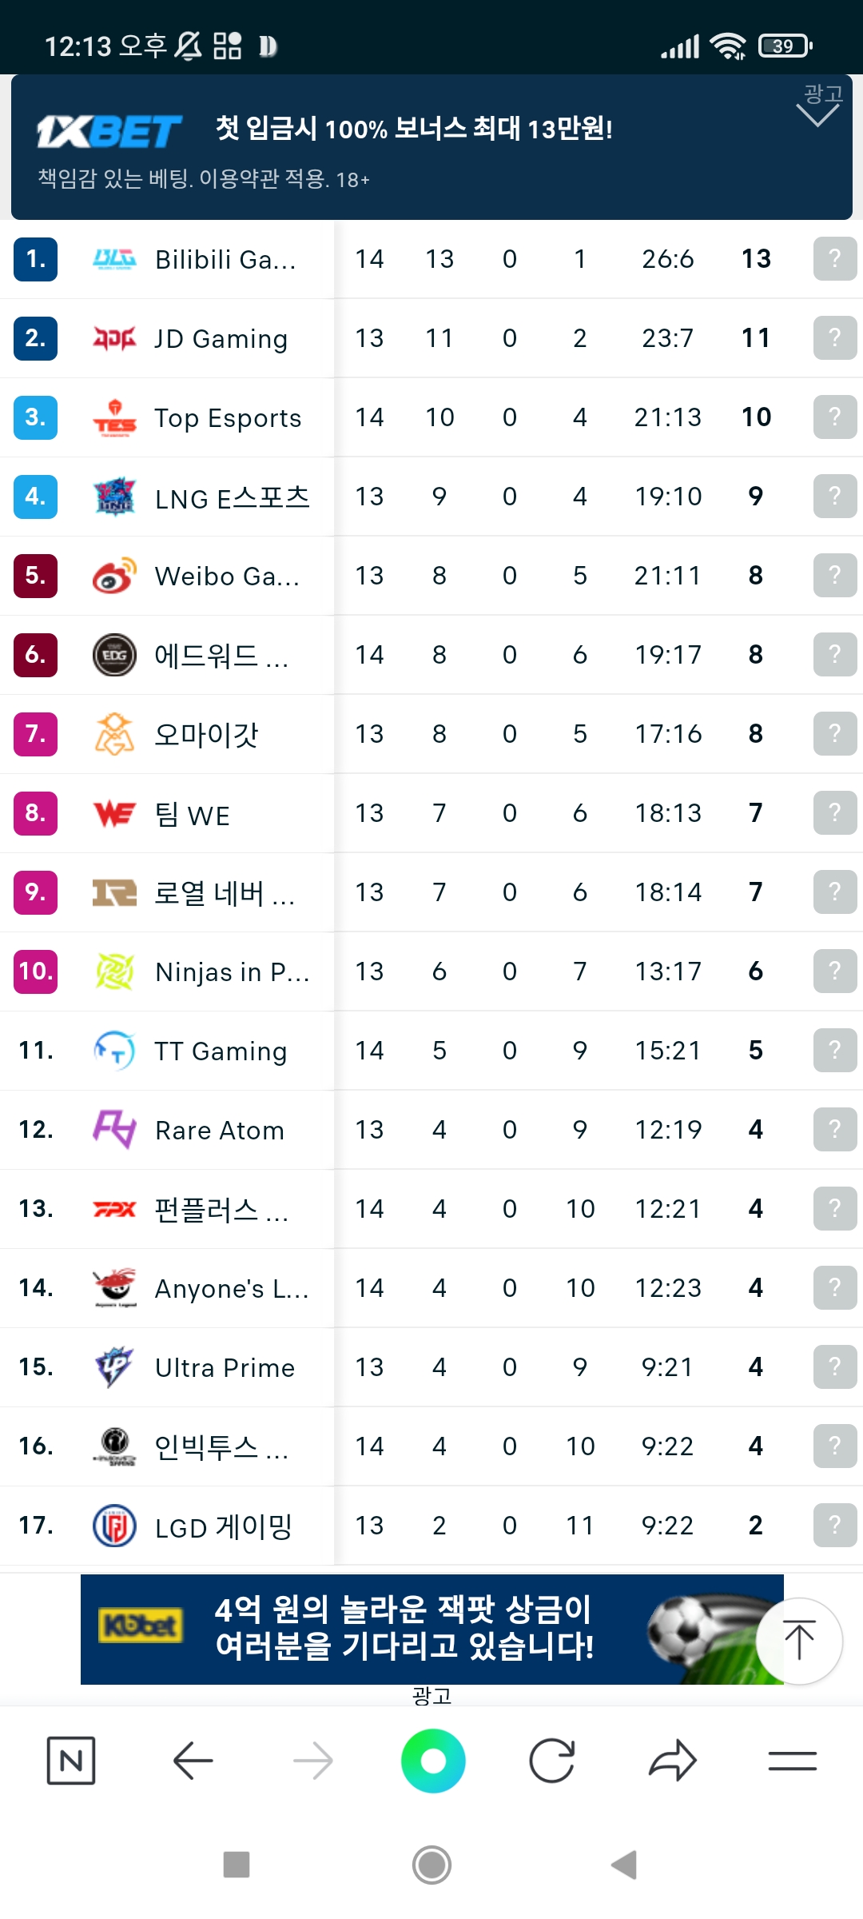
Task: Go back with the left arrow
Action: click(x=193, y=1761)
